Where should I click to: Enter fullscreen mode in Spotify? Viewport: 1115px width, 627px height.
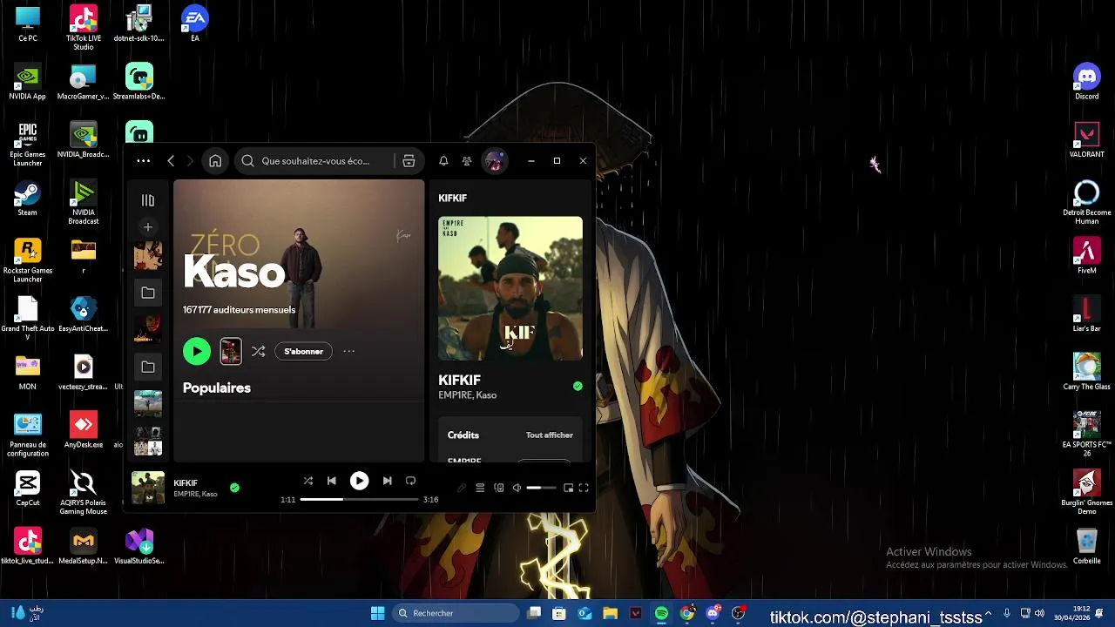point(584,488)
